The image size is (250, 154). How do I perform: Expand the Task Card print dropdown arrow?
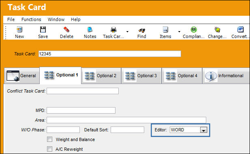pyautogui.click(x=127, y=32)
